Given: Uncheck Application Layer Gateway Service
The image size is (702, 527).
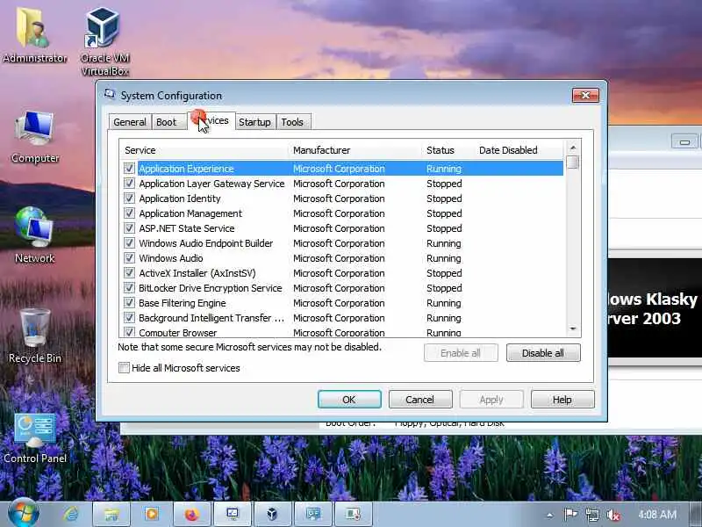Looking at the screenshot, I should coord(129,184).
